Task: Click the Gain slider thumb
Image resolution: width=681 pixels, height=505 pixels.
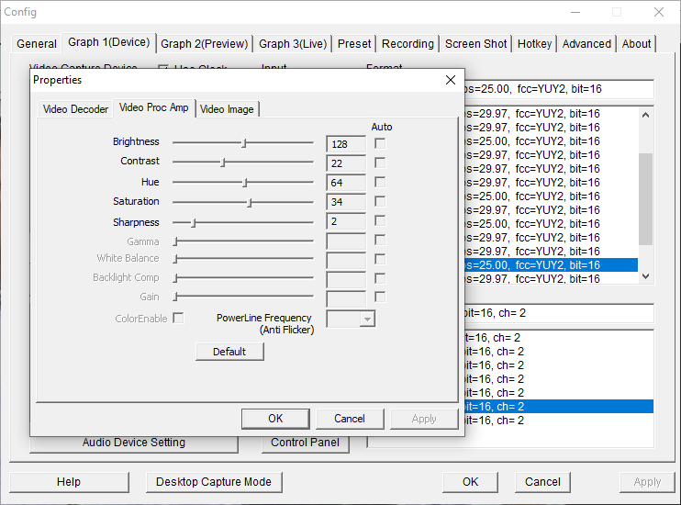Action: tap(175, 297)
